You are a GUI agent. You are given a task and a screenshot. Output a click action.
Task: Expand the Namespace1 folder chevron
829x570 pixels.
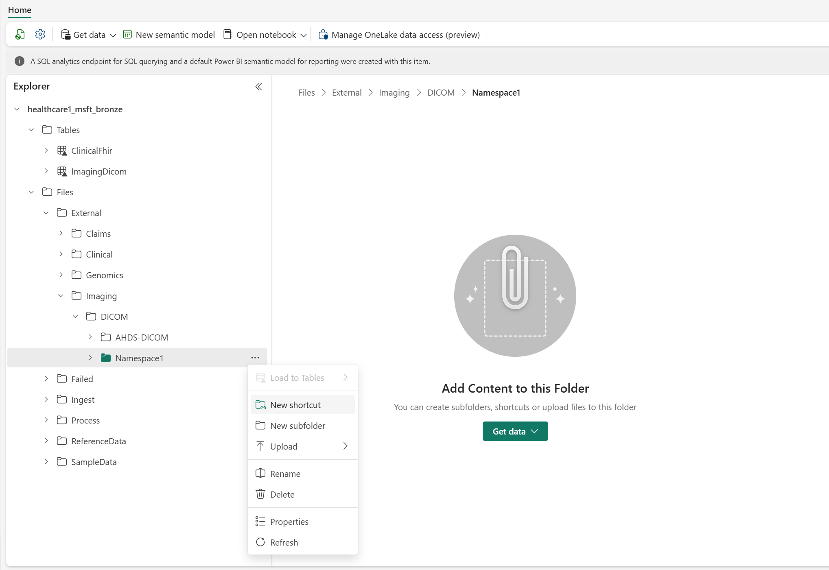[x=90, y=358]
